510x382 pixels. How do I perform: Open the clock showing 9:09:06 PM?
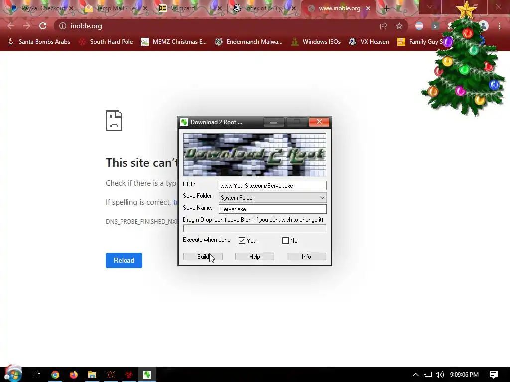coord(464,375)
